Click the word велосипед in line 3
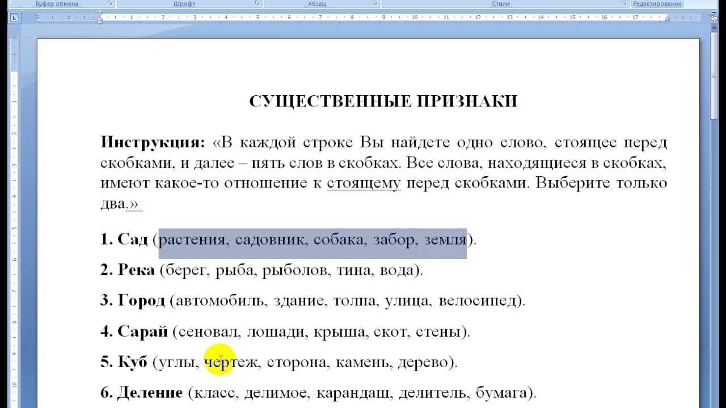 click(x=478, y=300)
